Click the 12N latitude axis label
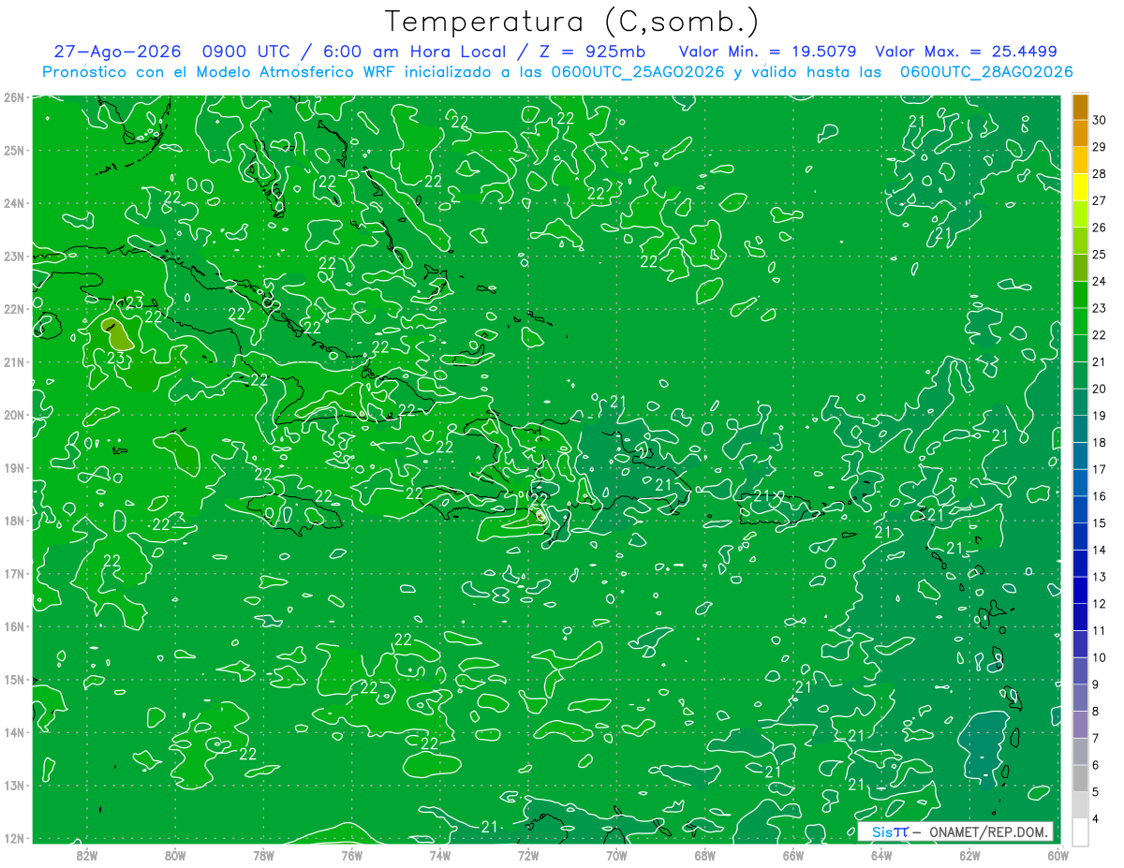The image size is (1124, 868). coord(13,838)
